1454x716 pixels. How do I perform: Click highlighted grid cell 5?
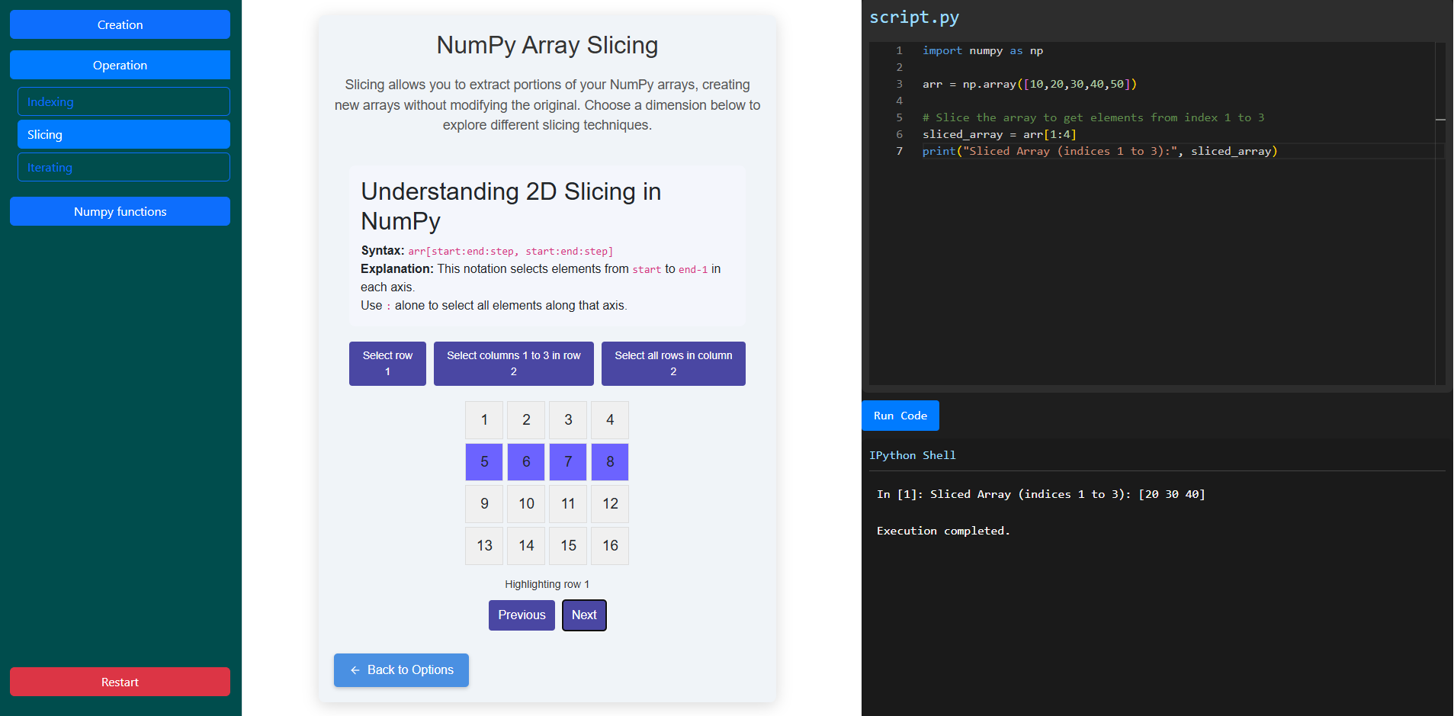point(484,461)
